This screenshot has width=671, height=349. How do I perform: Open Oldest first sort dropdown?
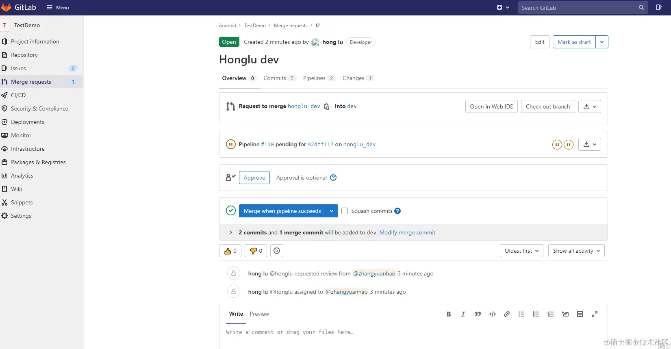pyautogui.click(x=521, y=251)
